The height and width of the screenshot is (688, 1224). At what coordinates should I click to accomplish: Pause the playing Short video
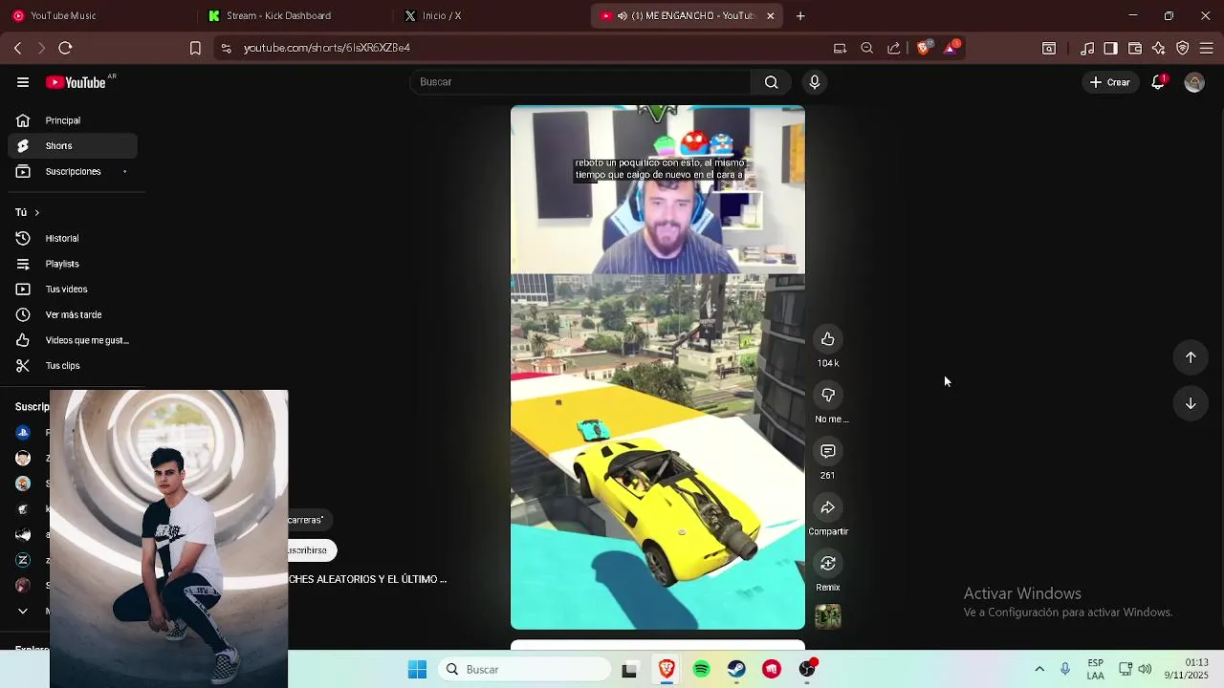pyautogui.click(x=658, y=368)
